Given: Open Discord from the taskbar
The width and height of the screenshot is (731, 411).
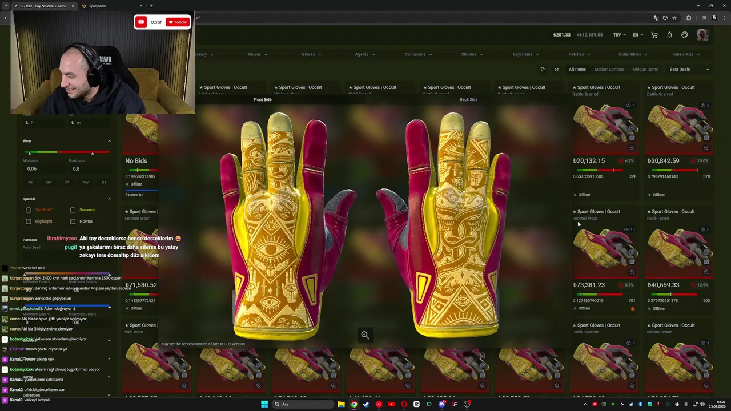Looking at the screenshot, I should (441, 404).
